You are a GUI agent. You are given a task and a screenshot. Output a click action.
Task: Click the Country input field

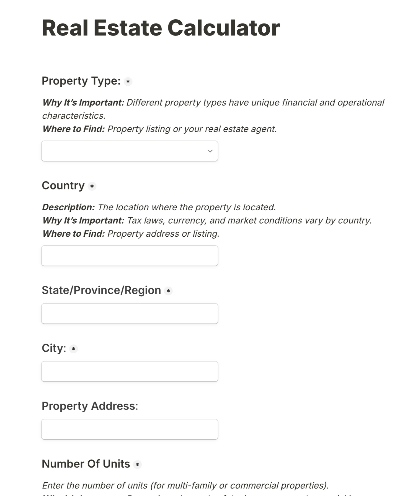(130, 255)
